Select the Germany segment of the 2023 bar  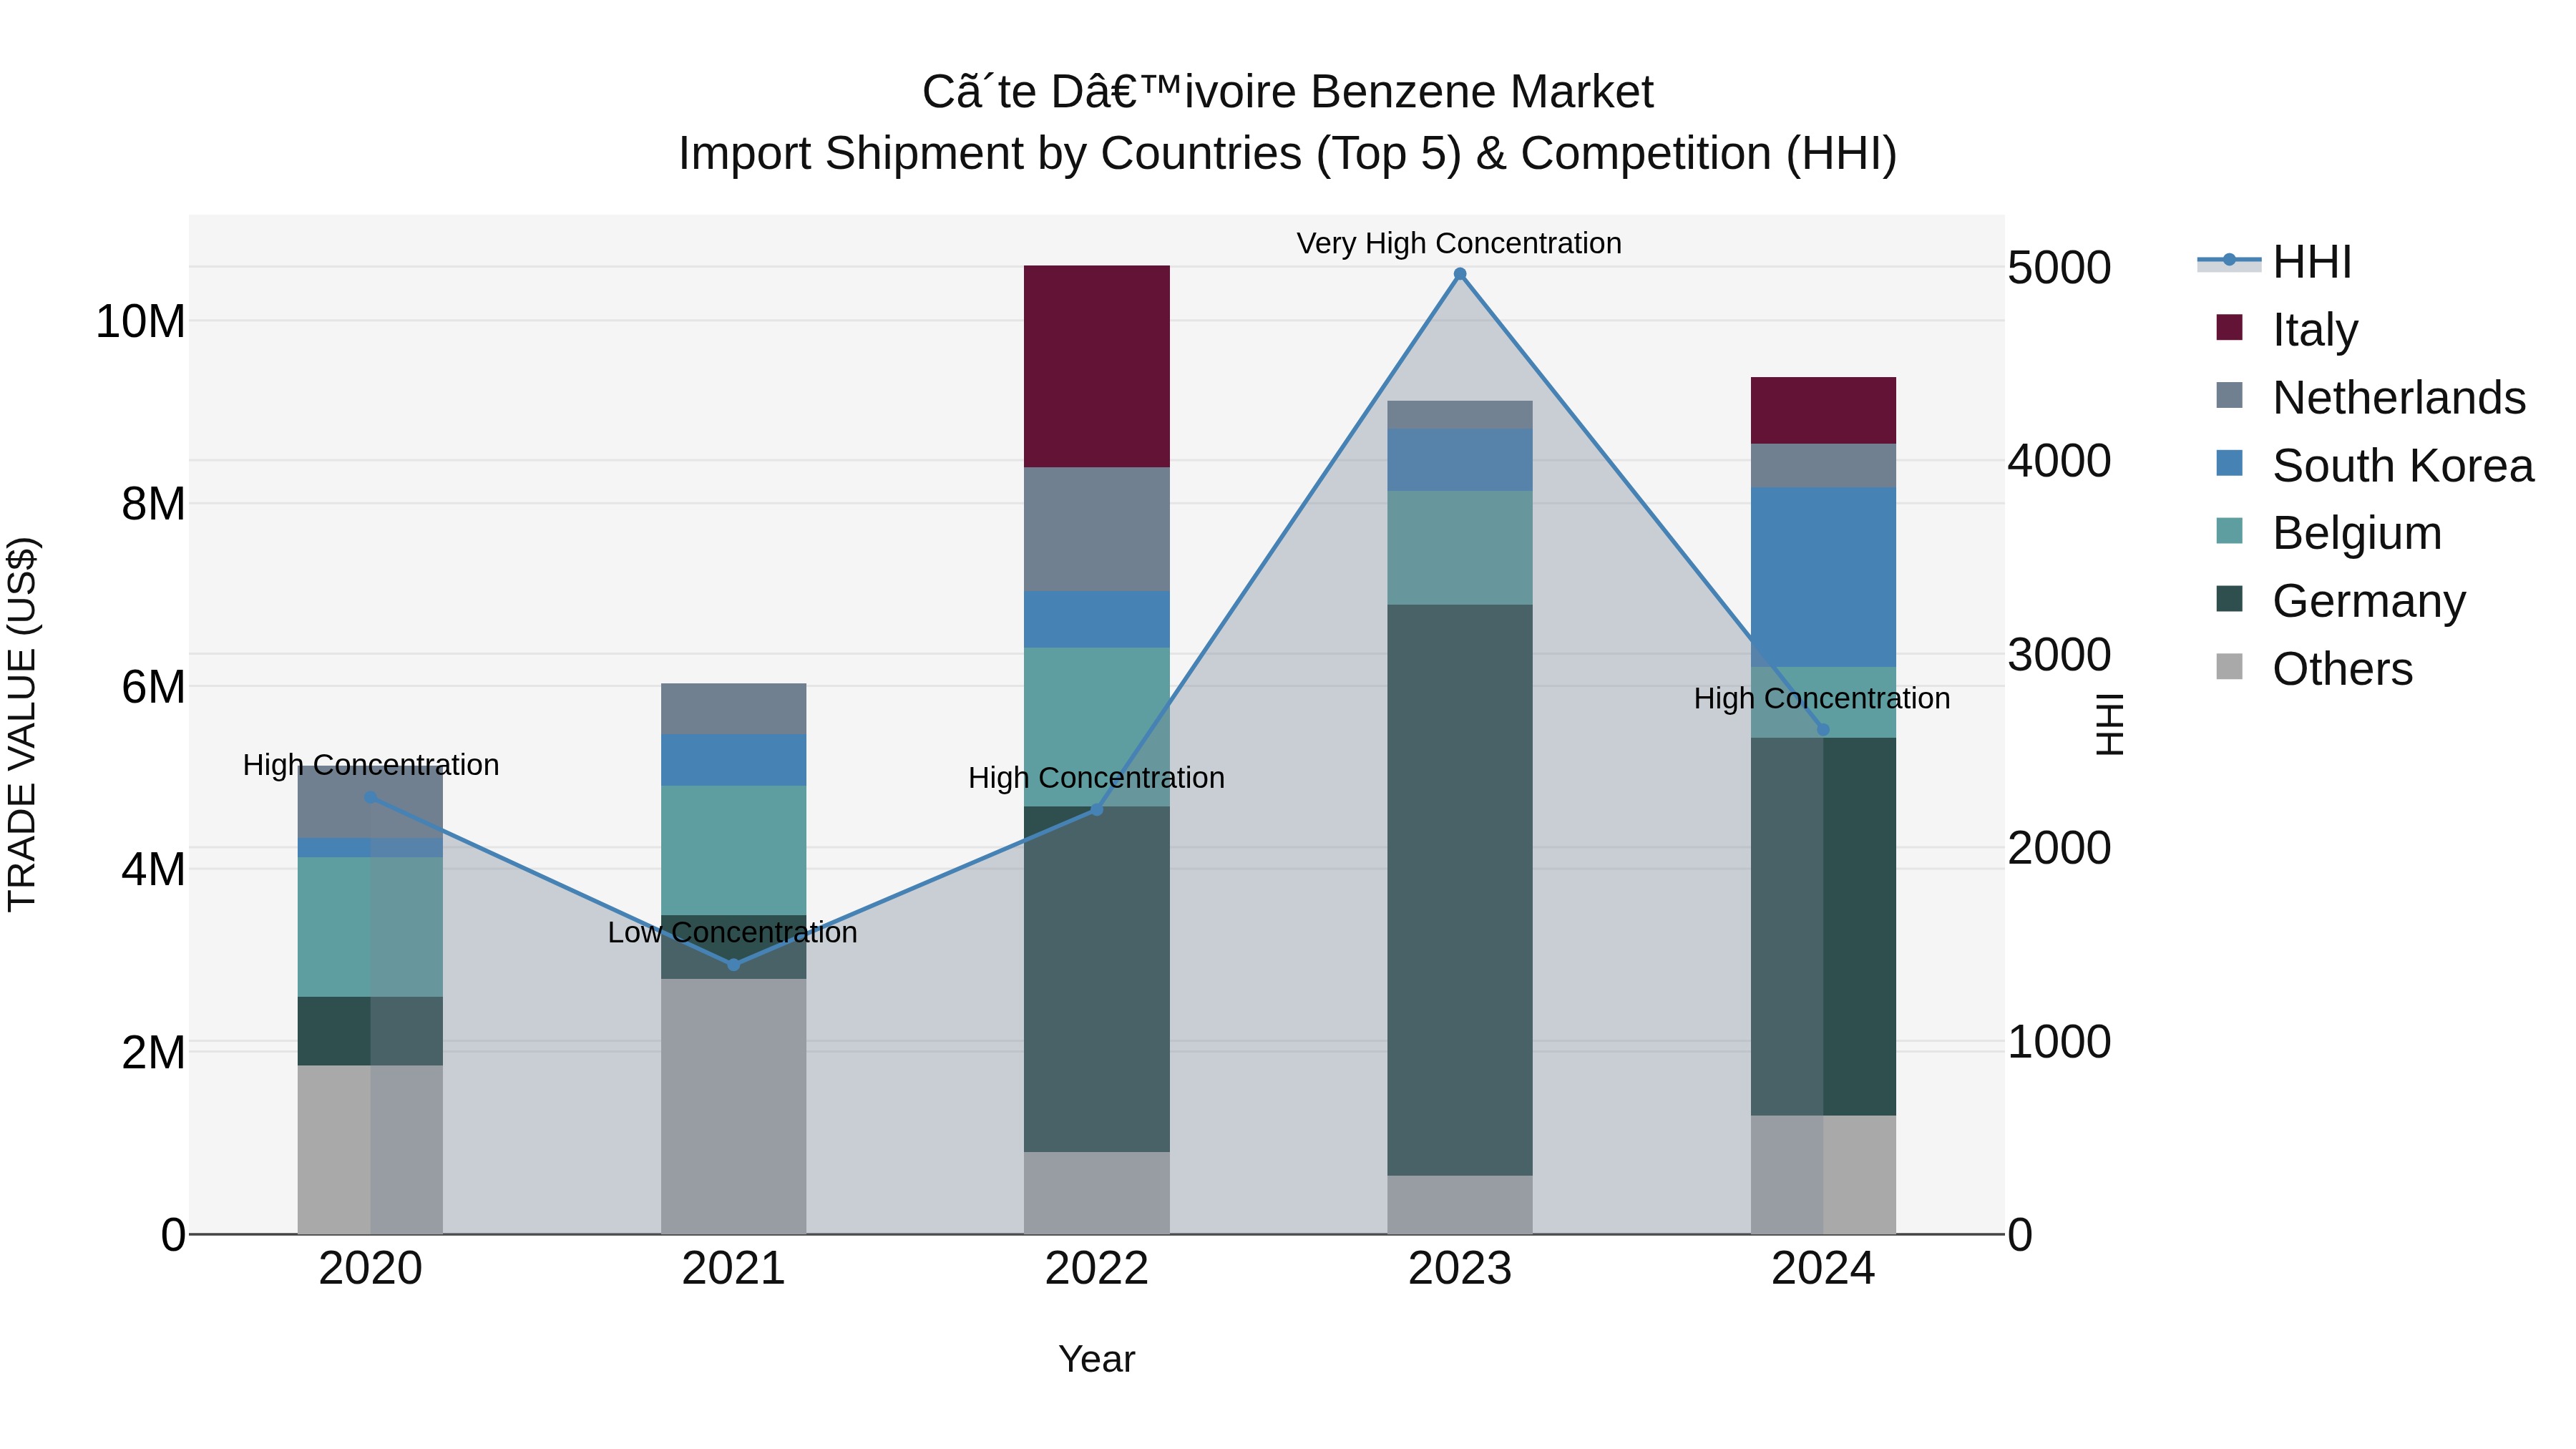point(1460,890)
